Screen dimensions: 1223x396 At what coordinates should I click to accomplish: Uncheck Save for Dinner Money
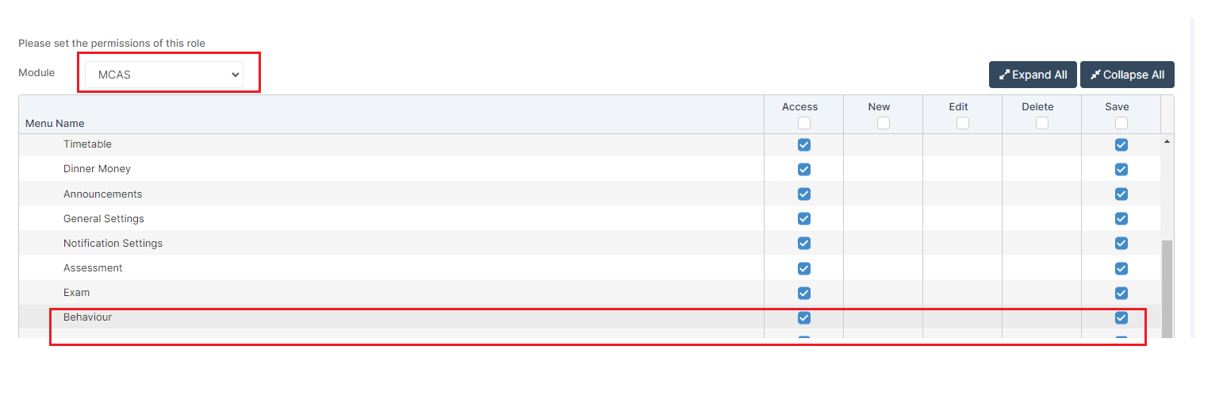tap(1121, 169)
